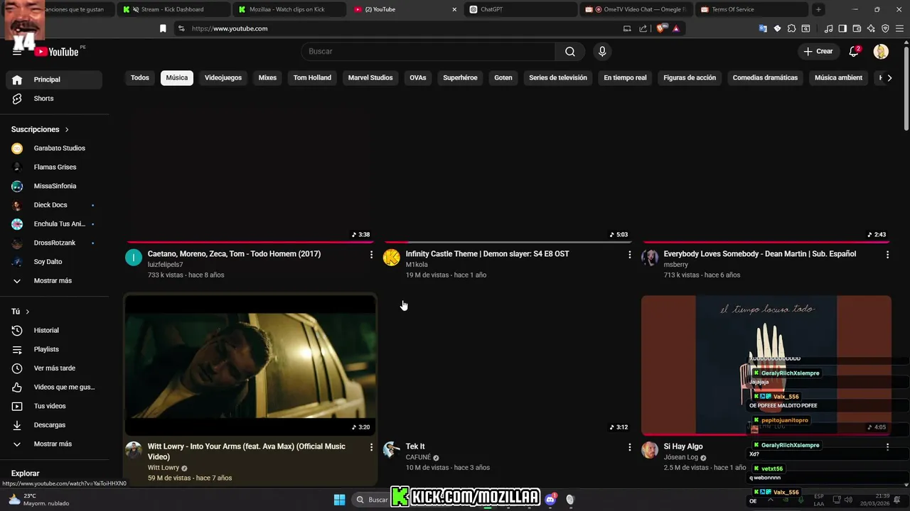Open Enchula Tus Ani... subscription

click(54, 224)
